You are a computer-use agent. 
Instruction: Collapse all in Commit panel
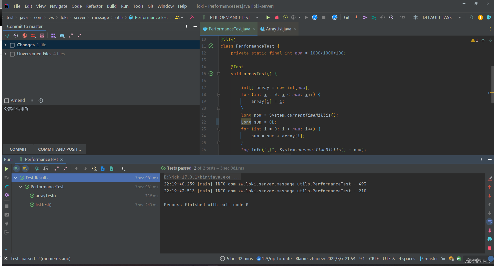click(79, 36)
